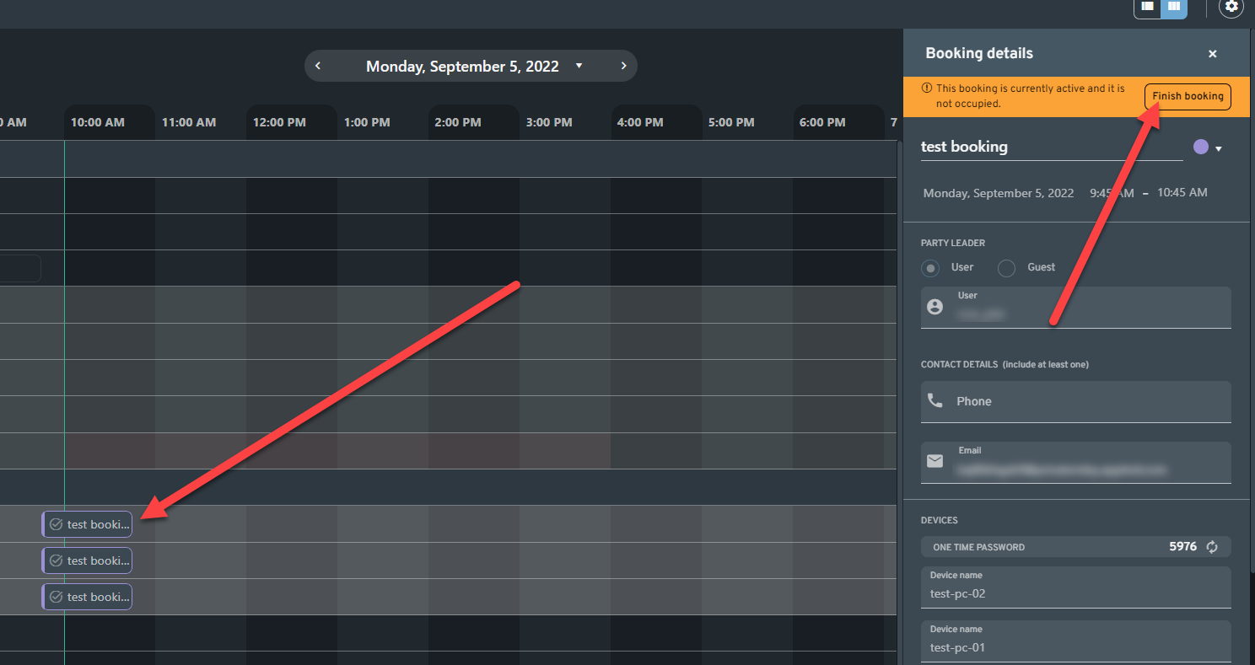Image resolution: width=1255 pixels, height=665 pixels.
Task: Click the Finish booking button
Action: pos(1188,96)
